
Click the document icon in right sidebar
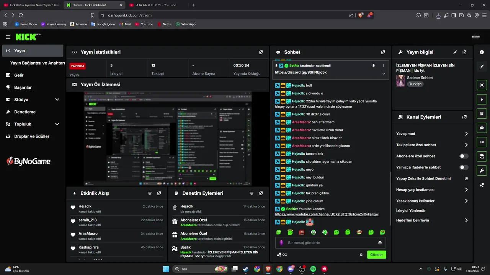pos(482,113)
